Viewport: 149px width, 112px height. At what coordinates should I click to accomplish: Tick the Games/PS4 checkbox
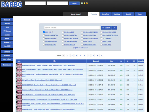(101, 45)
